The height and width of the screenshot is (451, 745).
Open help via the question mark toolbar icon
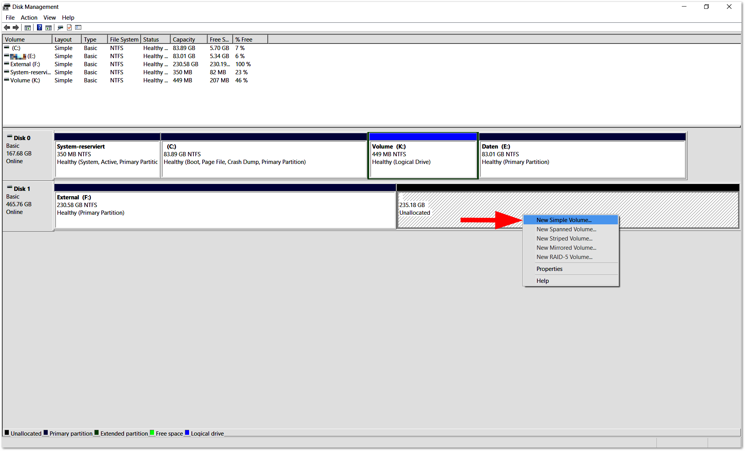pos(39,27)
